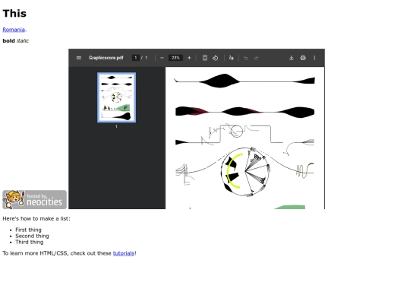This screenshot has width=410, height=308.
Task: Click the fit to page icon
Action: tap(205, 58)
